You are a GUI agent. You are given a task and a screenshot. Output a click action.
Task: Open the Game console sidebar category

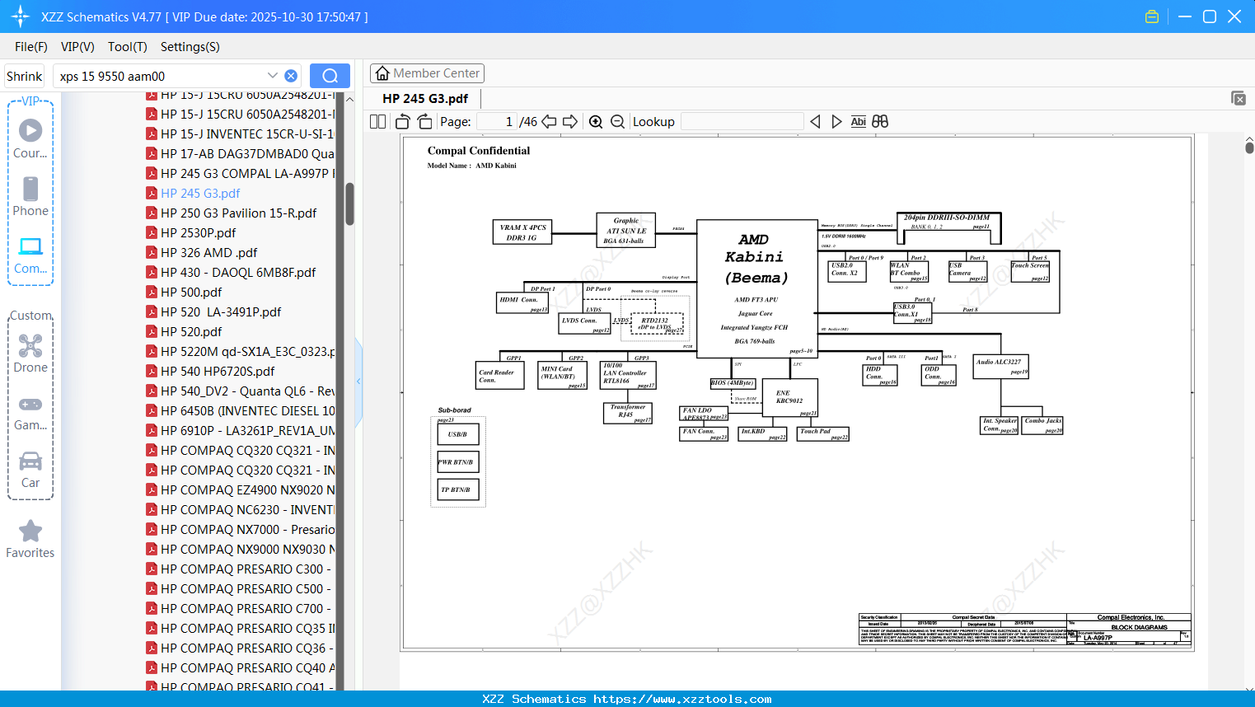point(30,412)
